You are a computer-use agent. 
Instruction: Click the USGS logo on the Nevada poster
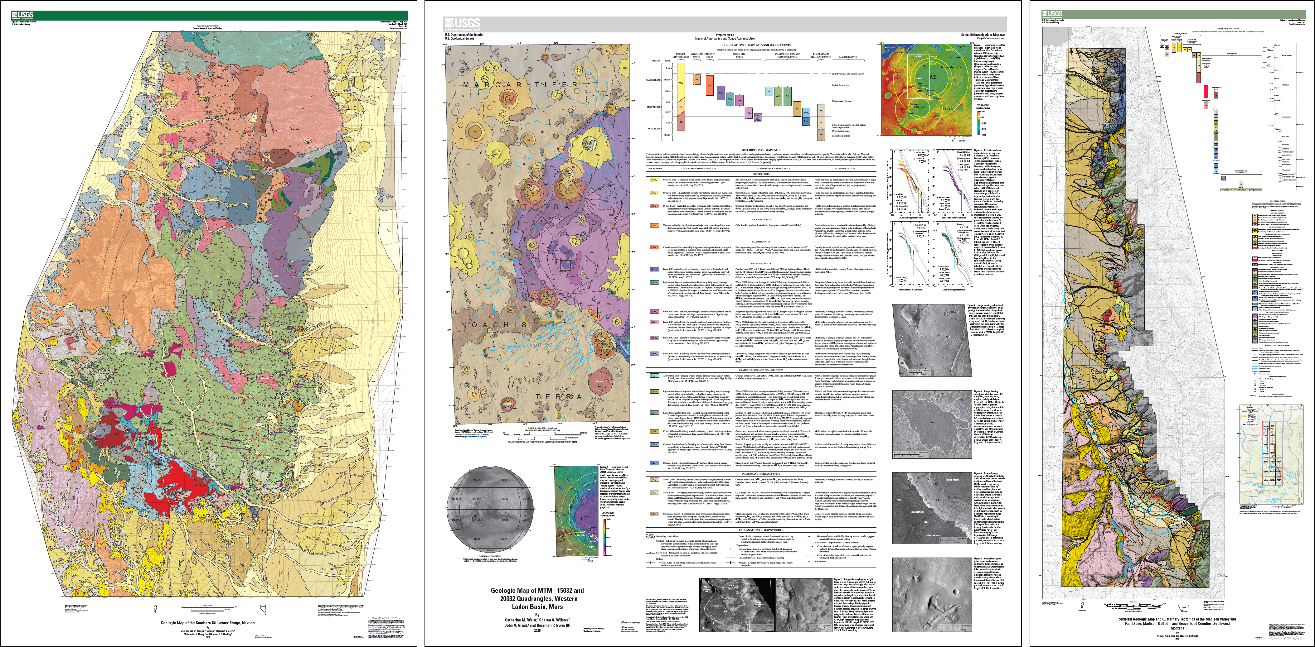[x=23, y=16]
